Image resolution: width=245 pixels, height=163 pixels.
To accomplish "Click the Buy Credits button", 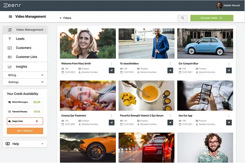I will tap(25, 131).
